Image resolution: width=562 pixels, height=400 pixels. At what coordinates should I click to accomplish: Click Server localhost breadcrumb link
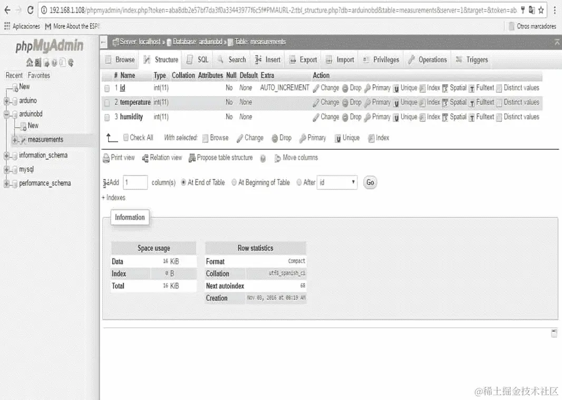140,42
